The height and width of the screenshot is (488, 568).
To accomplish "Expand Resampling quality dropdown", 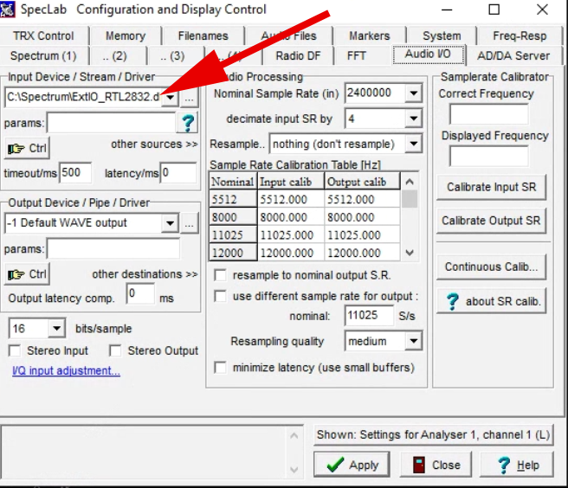I will (413, 341).
